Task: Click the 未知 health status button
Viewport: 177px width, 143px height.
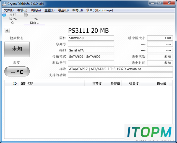Action: click(17, 49)
